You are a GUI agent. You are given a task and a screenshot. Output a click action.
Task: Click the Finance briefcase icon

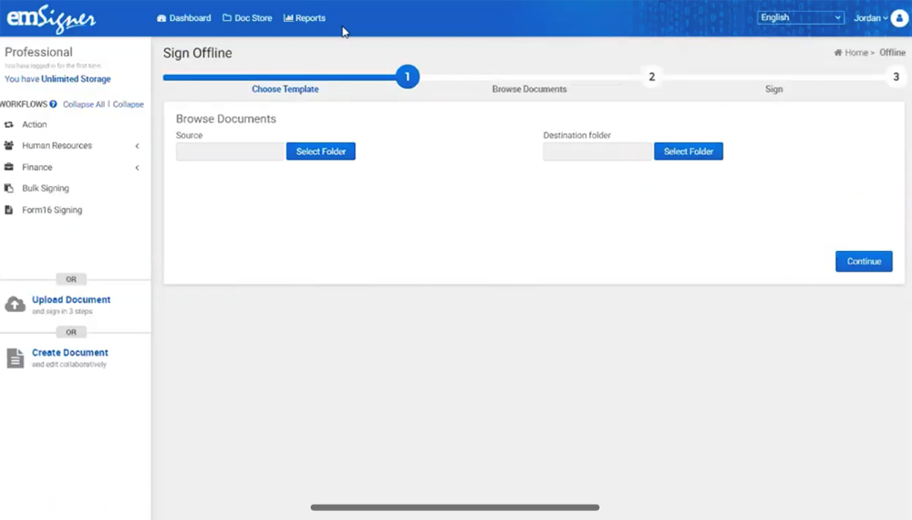click(x=9, y=168)
